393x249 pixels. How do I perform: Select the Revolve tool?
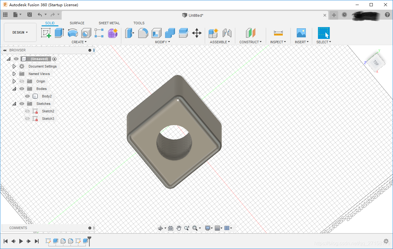73,33
